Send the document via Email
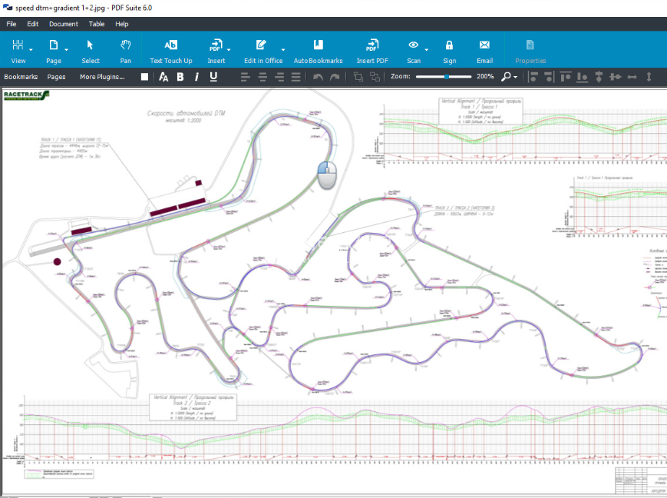 click(x=484, y=51)
